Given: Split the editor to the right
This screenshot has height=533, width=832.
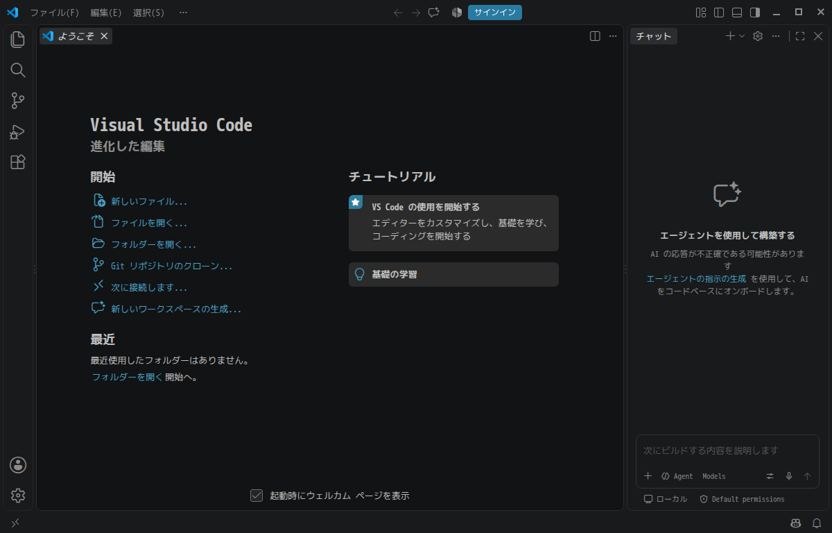Looking at the screenshot, I should click(595, 36).
